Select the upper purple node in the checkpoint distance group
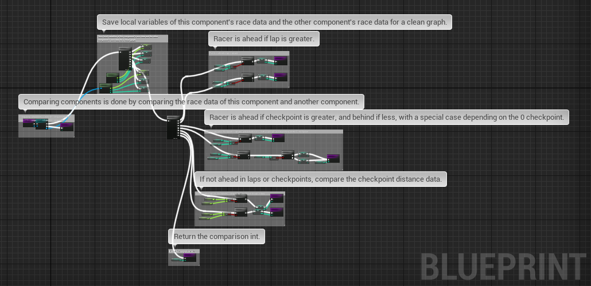This screenshot has width=591, height=286. pyautogui.click(x=277, y=198)
